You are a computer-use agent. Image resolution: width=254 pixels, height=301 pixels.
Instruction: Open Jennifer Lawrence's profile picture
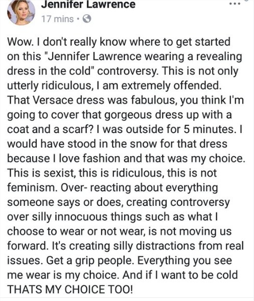coord(21,11)
